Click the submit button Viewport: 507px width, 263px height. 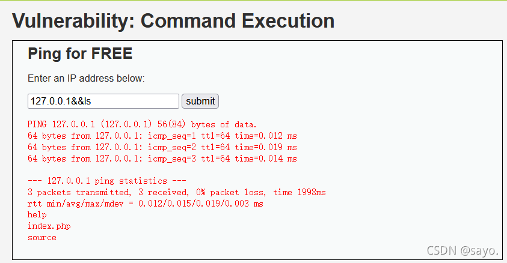point(200,101)
